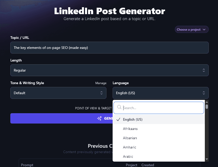Click the down arrow at the language list bottom
Screen dimensions: 218x167
pyautogui.click(x=207, y=159)
